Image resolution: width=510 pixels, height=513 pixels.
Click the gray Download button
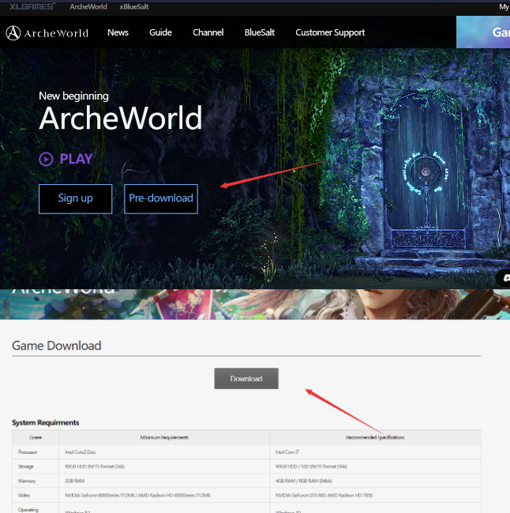[x=246, y=379]
